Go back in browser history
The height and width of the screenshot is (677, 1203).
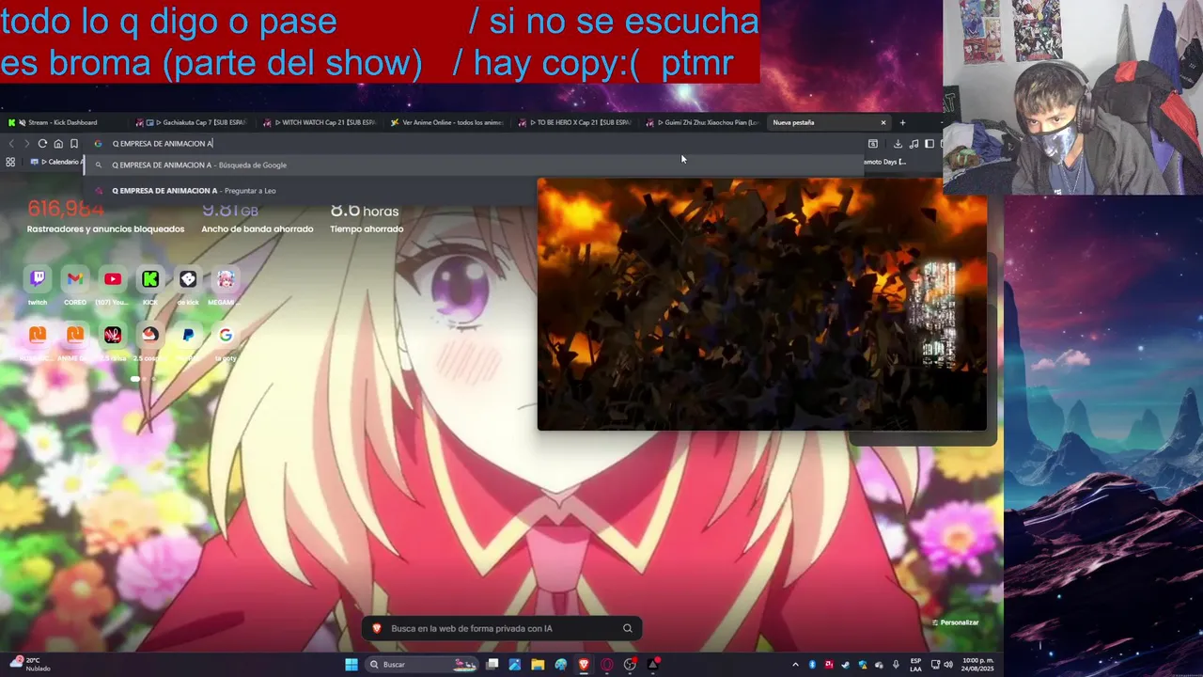[x=11, y=144]
